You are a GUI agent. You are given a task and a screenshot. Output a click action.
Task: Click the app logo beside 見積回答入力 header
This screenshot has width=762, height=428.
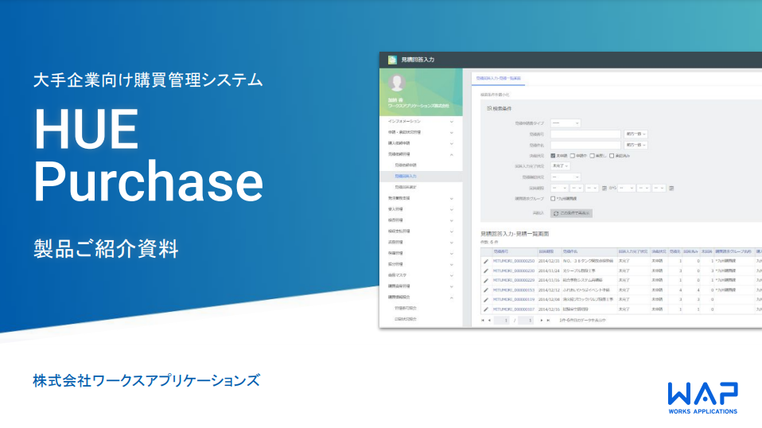click(392, 60)
